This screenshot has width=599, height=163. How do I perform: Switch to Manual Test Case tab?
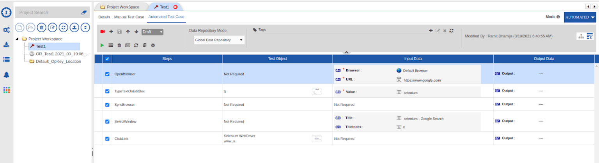click(x=129, y=17)
